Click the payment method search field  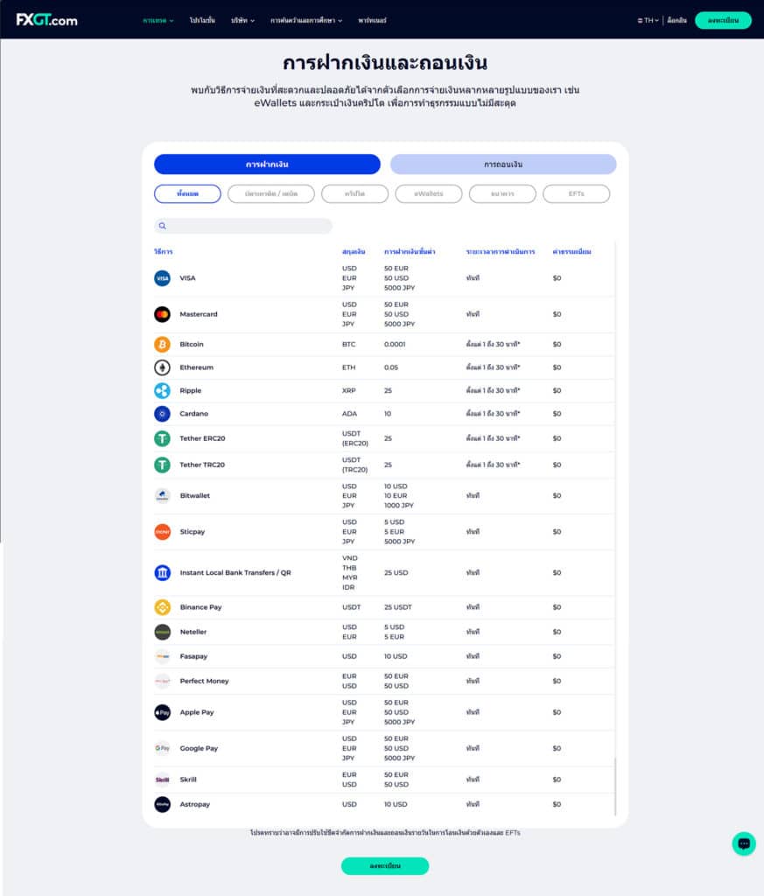click(243, 226)
